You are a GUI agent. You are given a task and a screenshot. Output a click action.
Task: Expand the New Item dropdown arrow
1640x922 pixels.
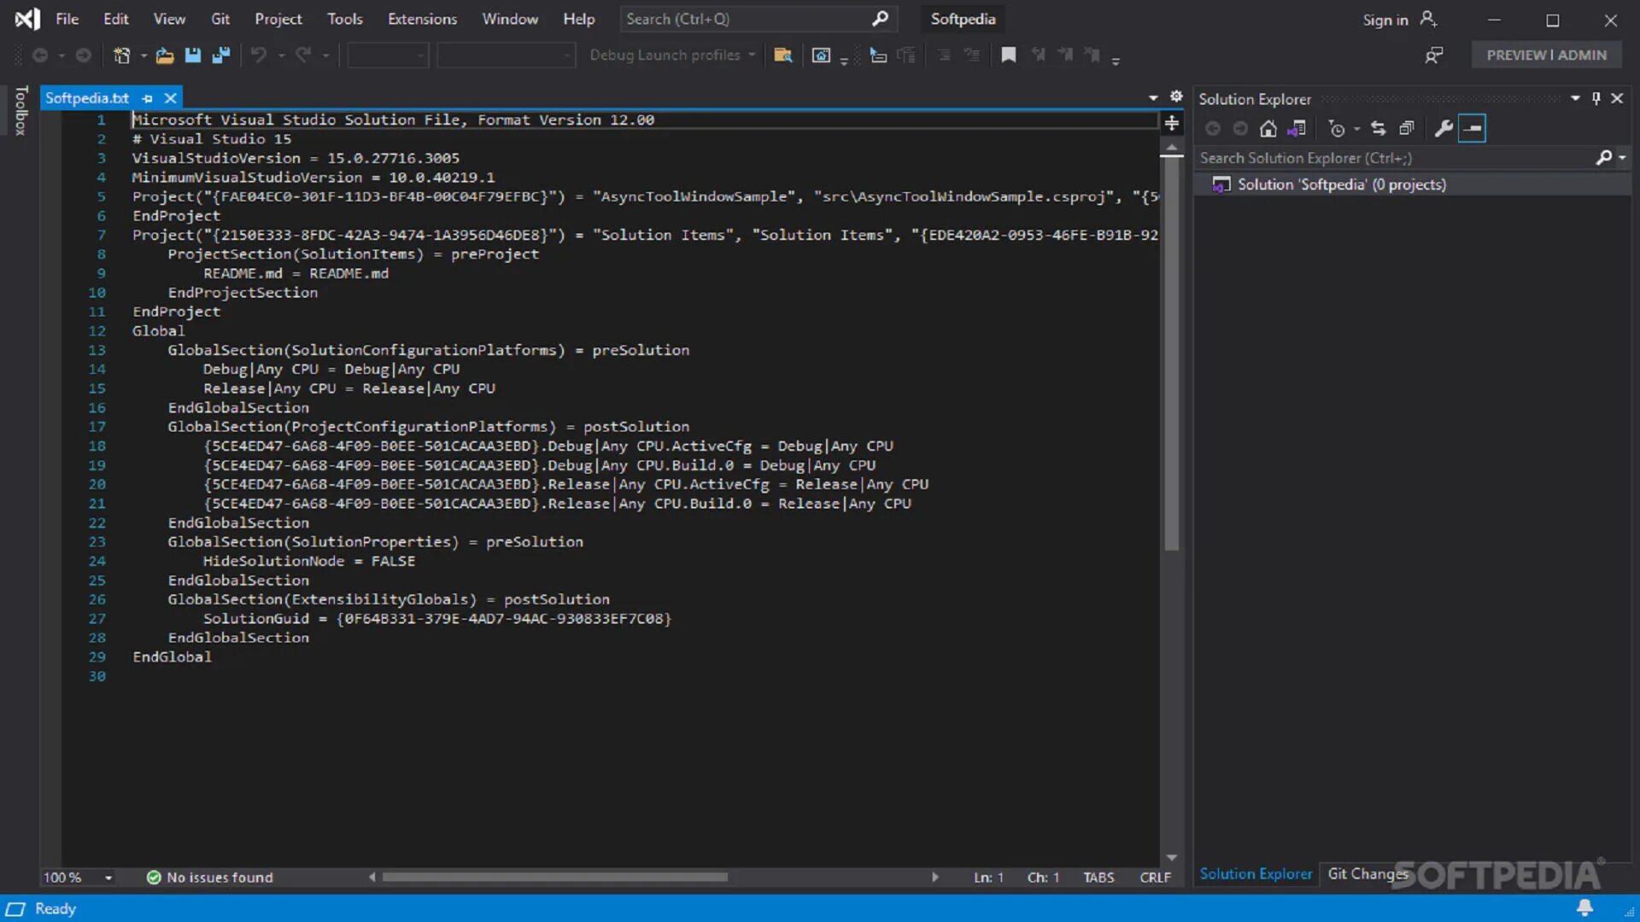tap(143, 55)
